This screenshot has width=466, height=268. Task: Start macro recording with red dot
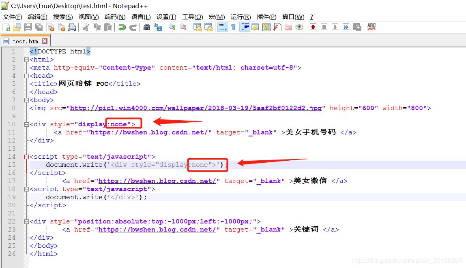313,27
